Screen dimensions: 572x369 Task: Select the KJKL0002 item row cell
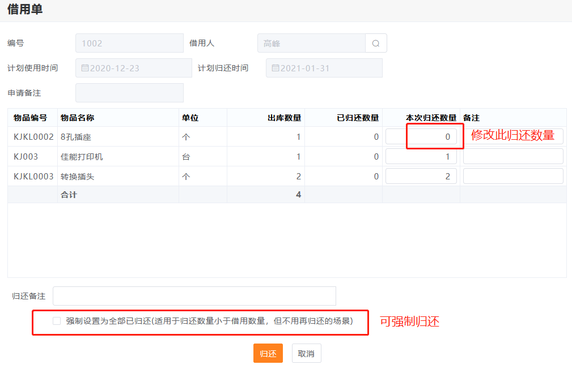click(x=33, y=137)
